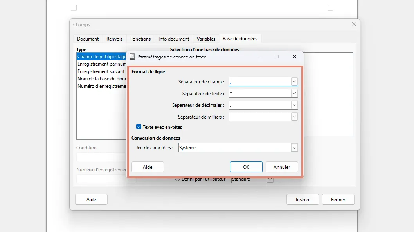The height and width of the screenshot is (232, 414).
Task: Close the Paramétrages de connexion texte dialog
Action: [x=295, y=57]
